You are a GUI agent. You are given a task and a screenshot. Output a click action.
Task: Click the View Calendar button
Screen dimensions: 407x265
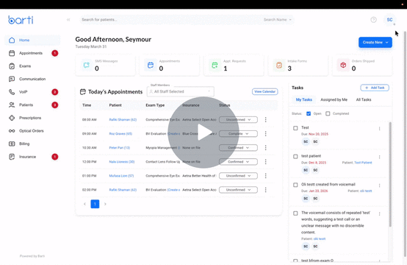[x=264, y=91]
